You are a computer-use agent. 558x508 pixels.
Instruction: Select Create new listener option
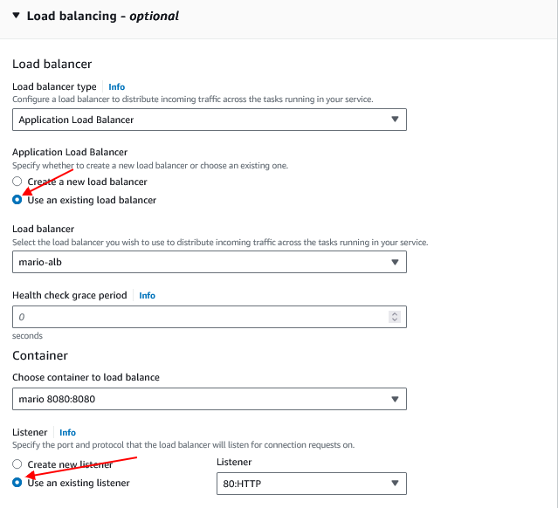pos(17,463)
